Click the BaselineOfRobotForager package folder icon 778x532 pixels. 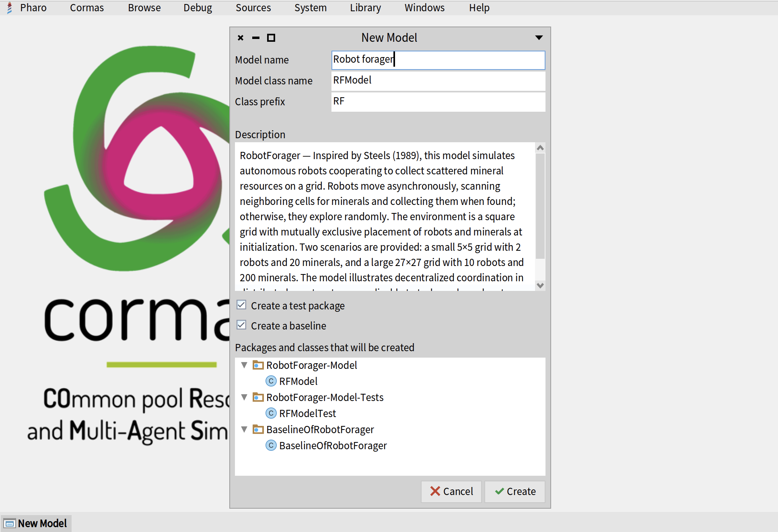(x=258, y=430)
